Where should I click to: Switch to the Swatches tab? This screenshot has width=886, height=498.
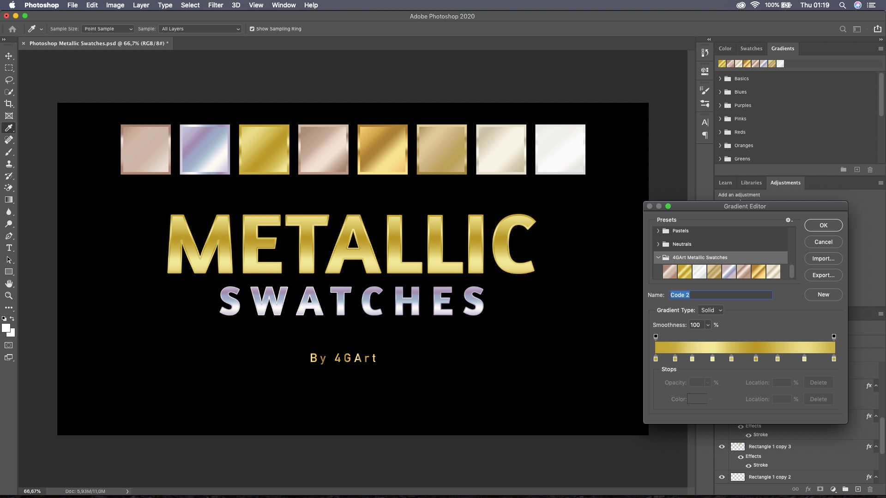[x=751, y=48]
